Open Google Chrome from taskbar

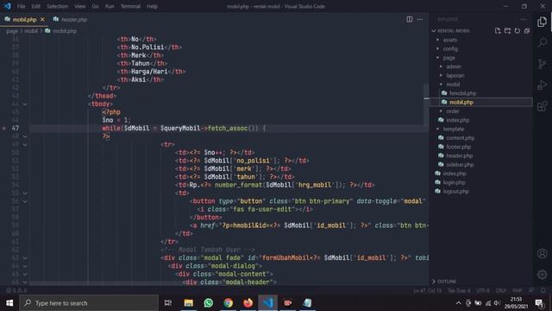228,303
